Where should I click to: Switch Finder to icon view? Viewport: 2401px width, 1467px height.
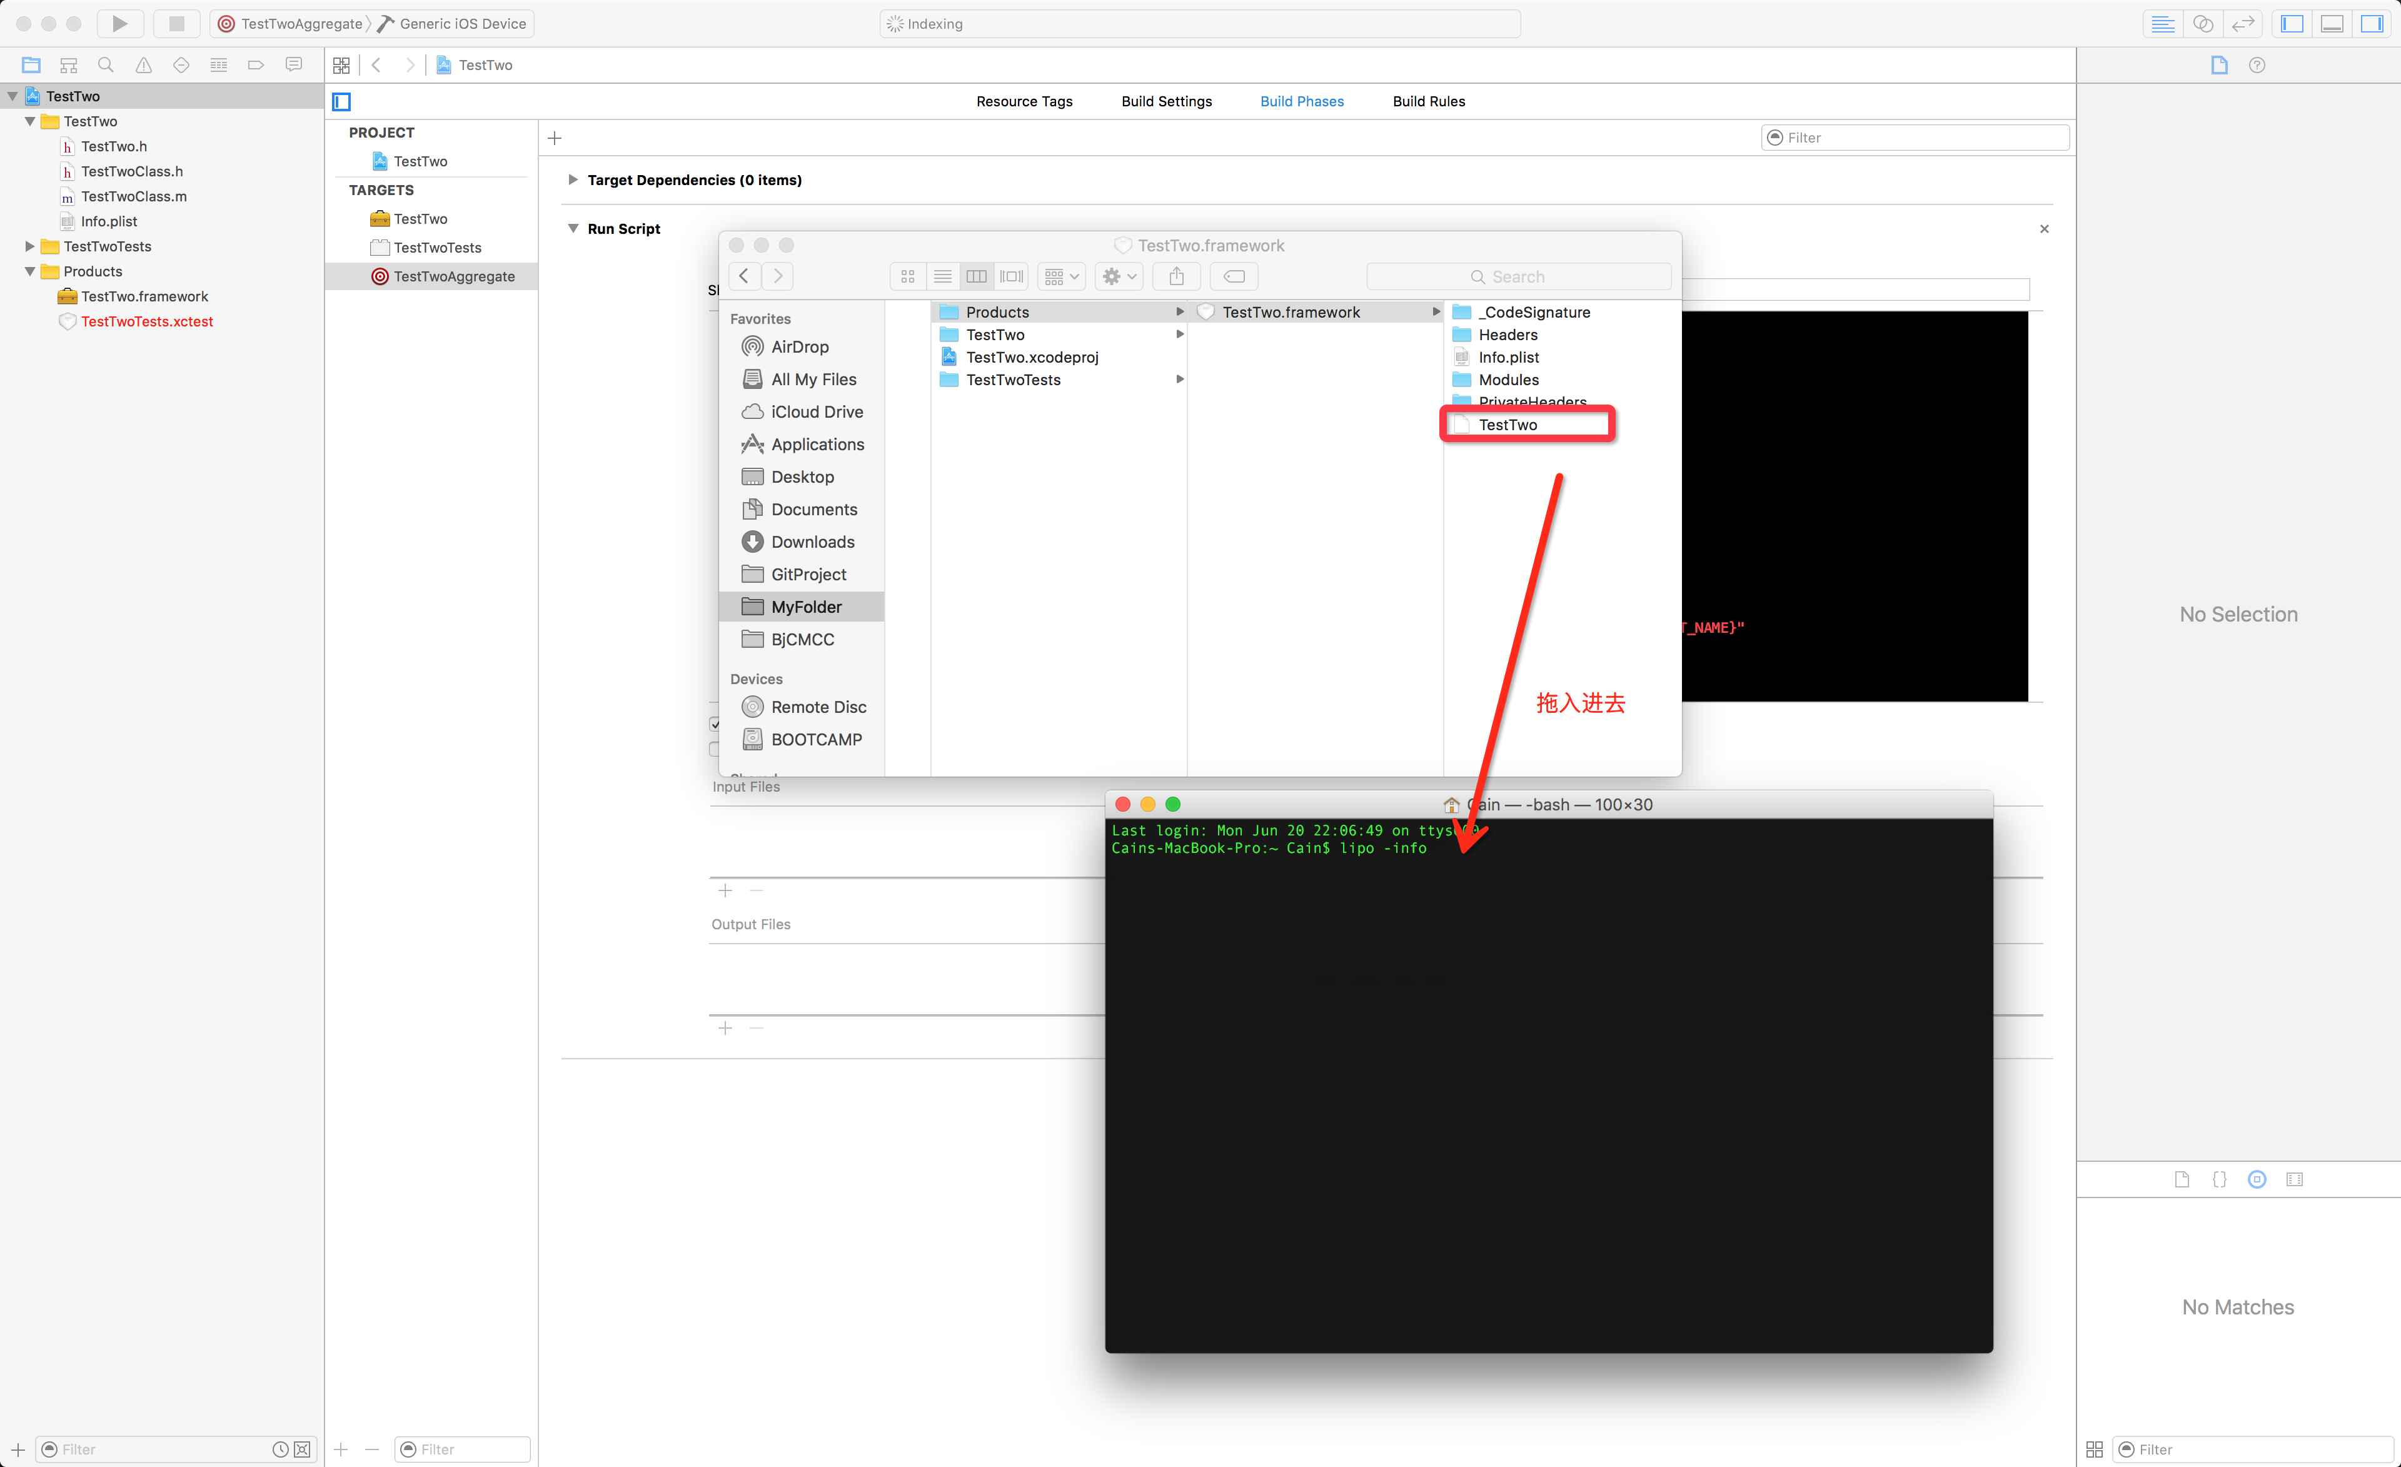point(907,277)
